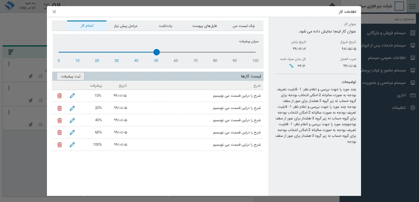This screenshot has height=202, width=419.
Task: Delete the 10% progress entry
Action: pyautogui.click(x=60, y=96)
